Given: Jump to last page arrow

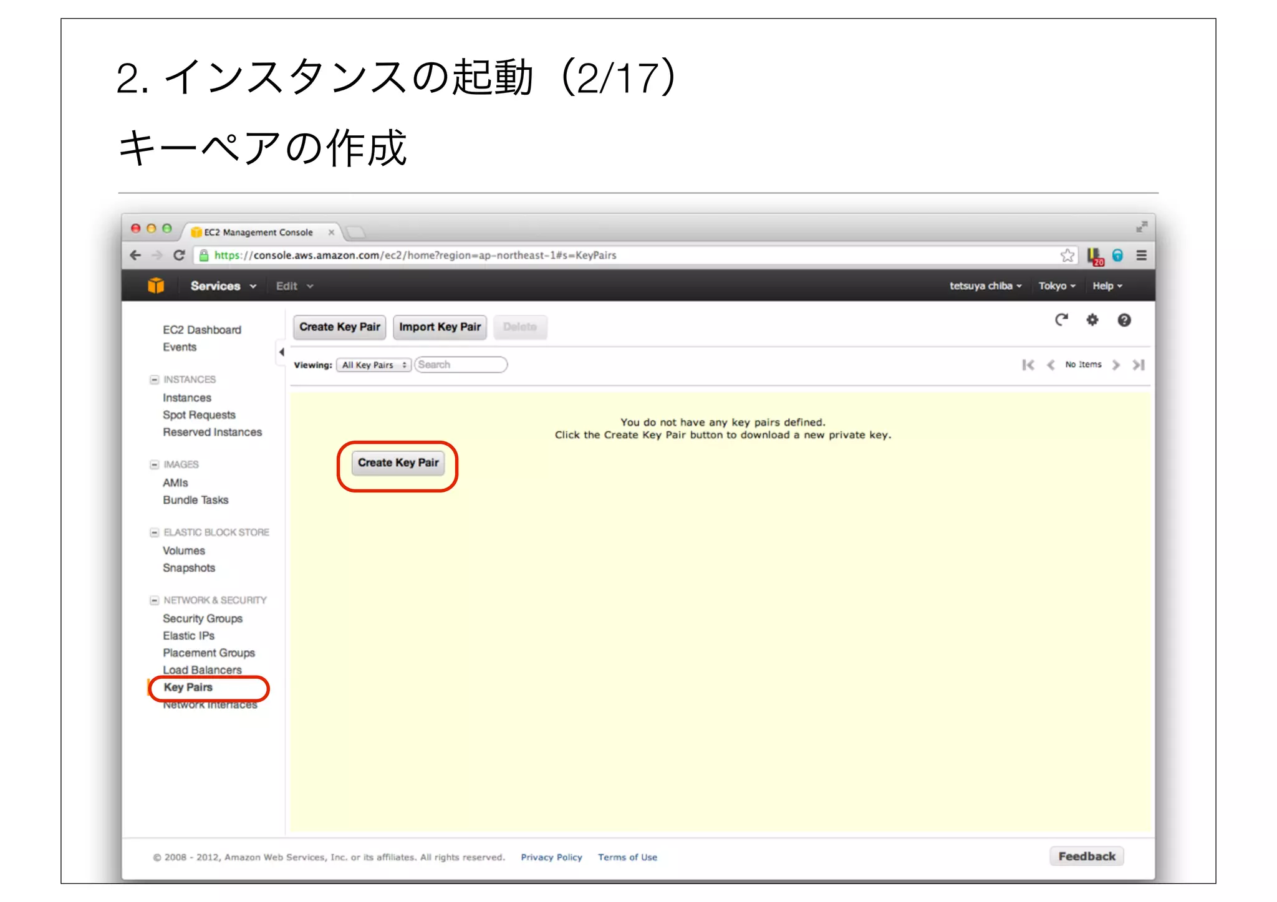Looking at the screenshot, I should click(x=1139, y=365).
